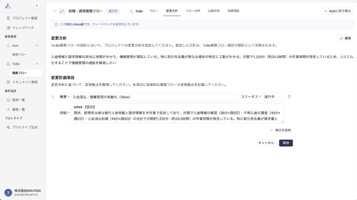Click the プロトタイプ生成 icon

[8, 127]
